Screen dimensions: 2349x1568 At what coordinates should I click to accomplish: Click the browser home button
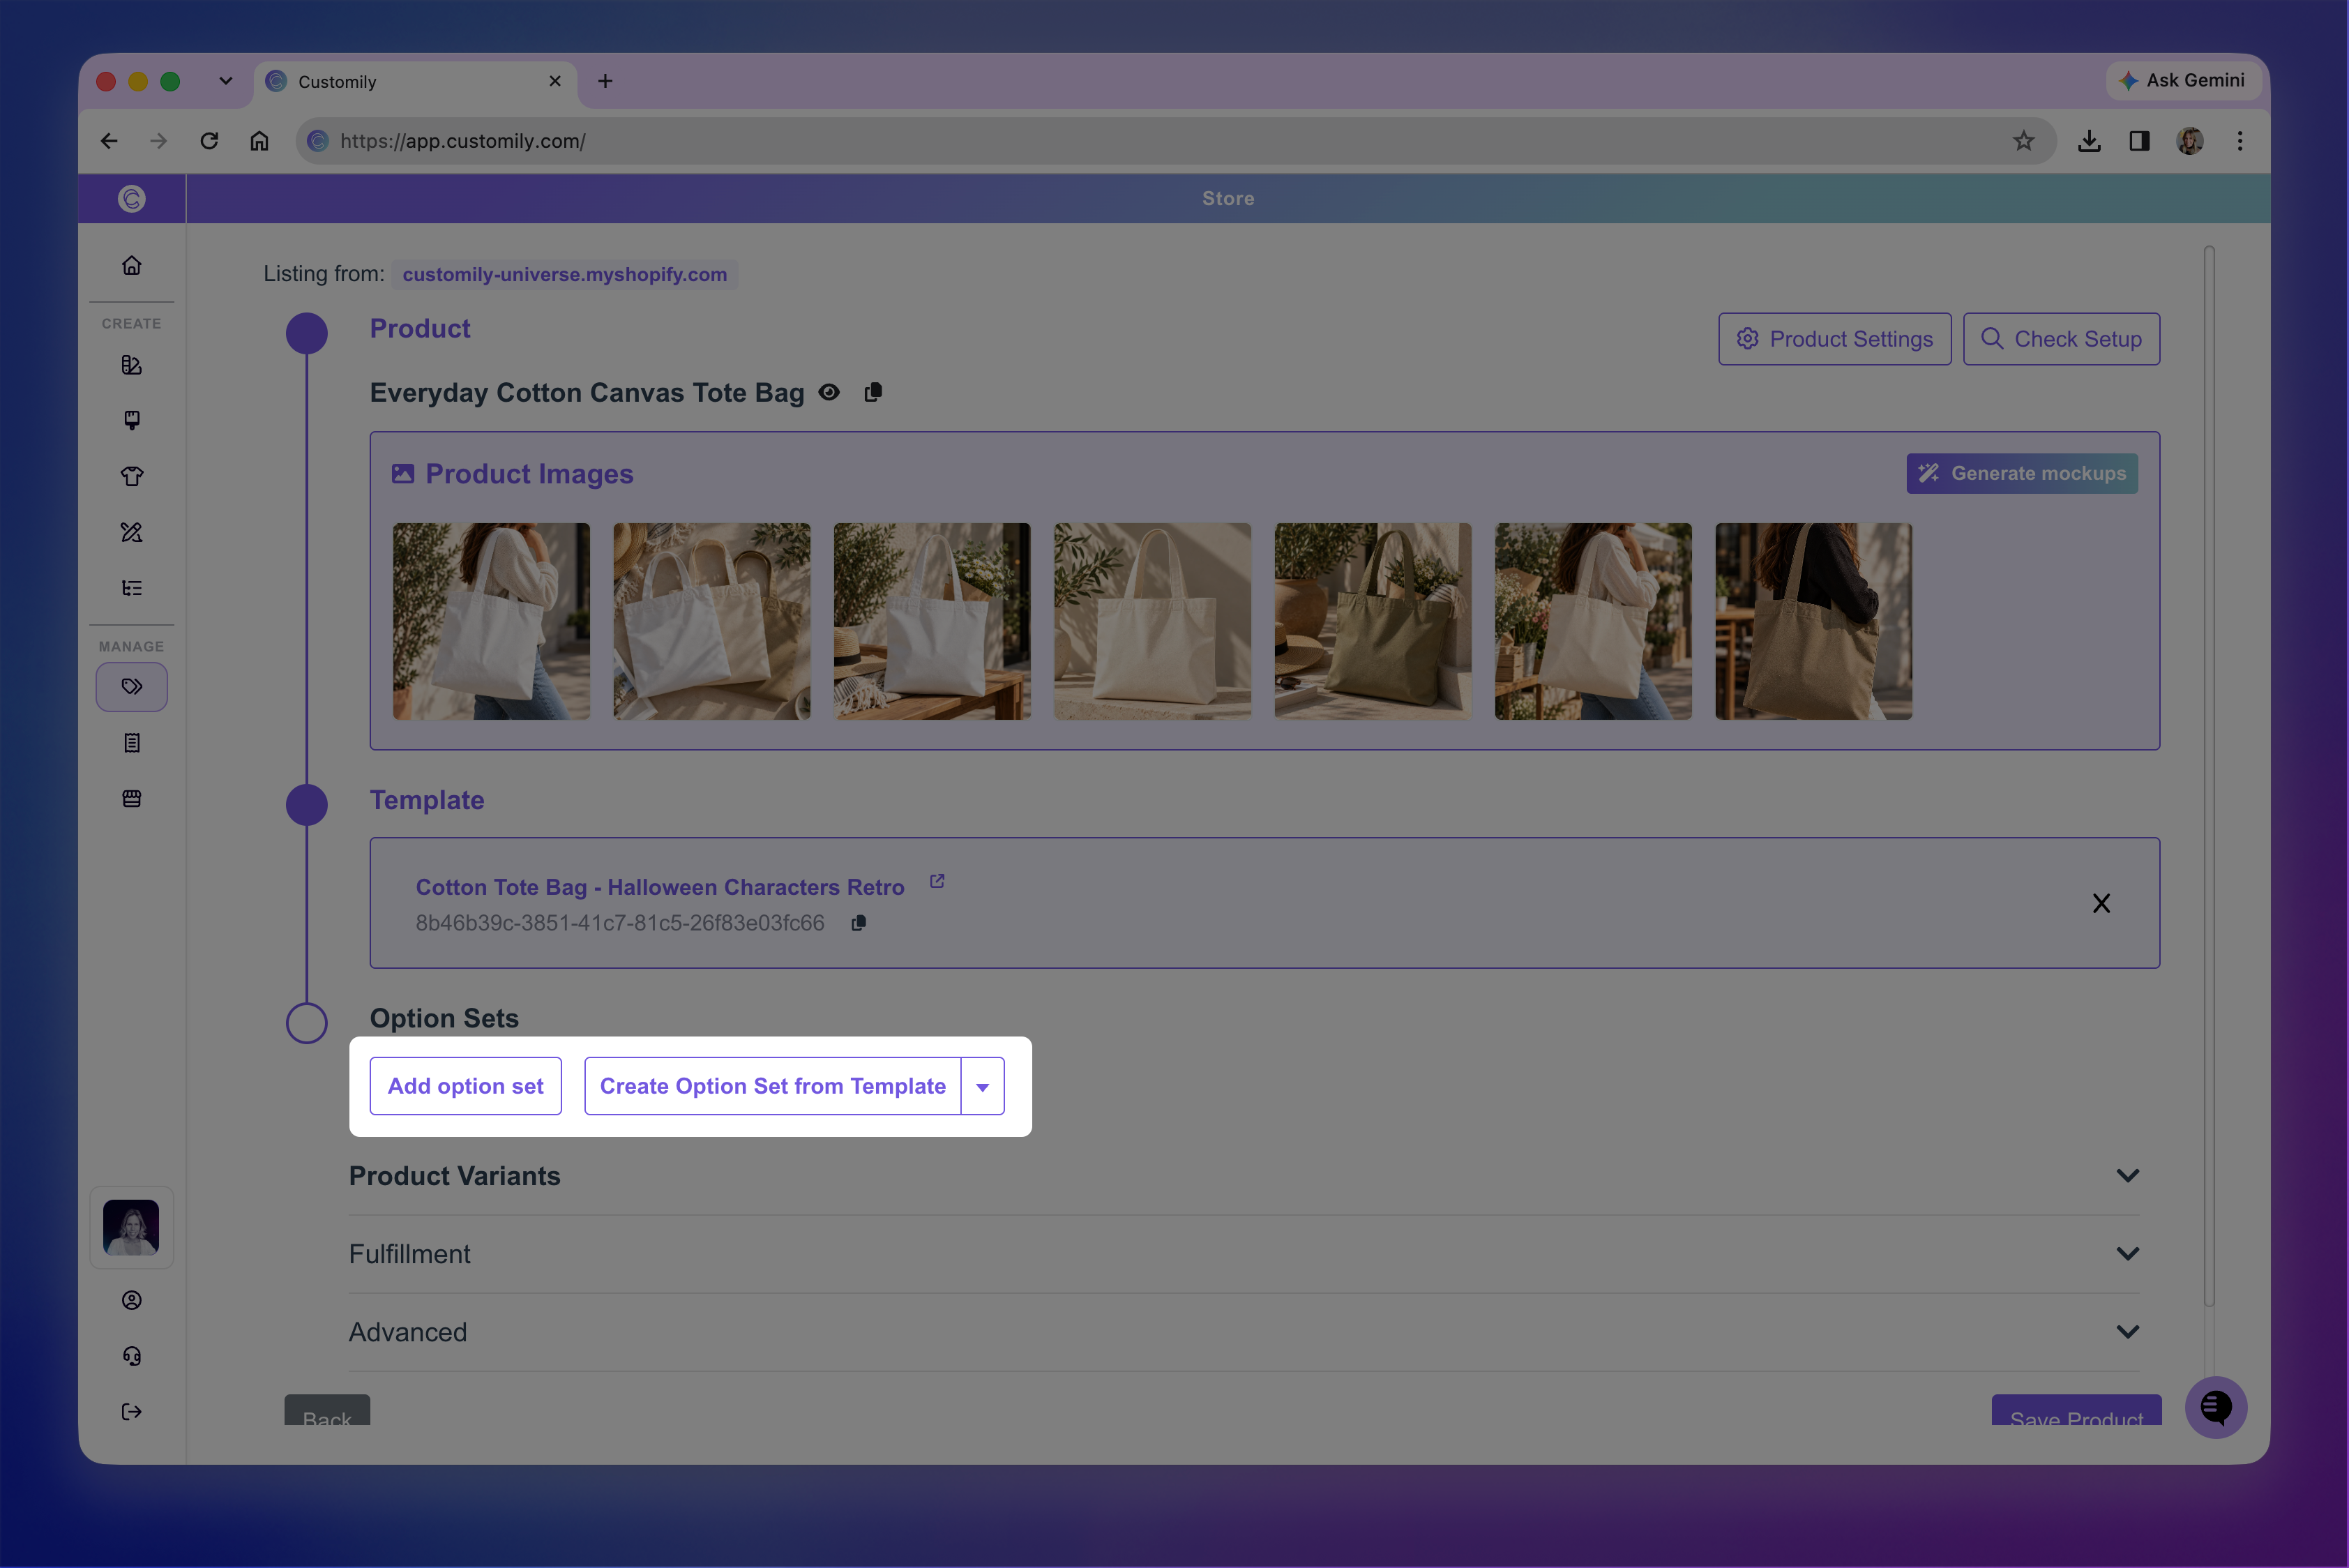(259, 141)
